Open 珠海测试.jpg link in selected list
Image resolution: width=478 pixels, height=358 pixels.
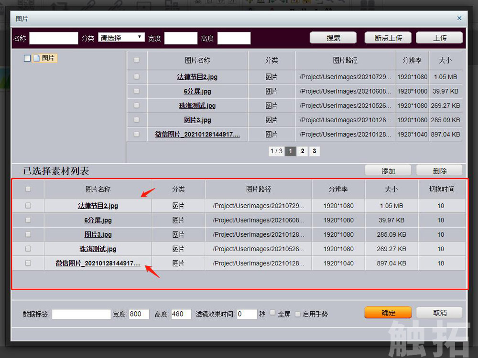tap(98, 249)
